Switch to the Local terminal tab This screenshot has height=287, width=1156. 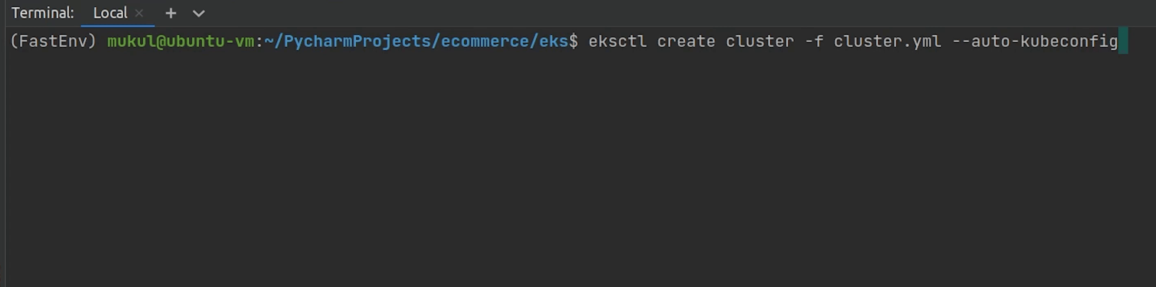point(110,13)
